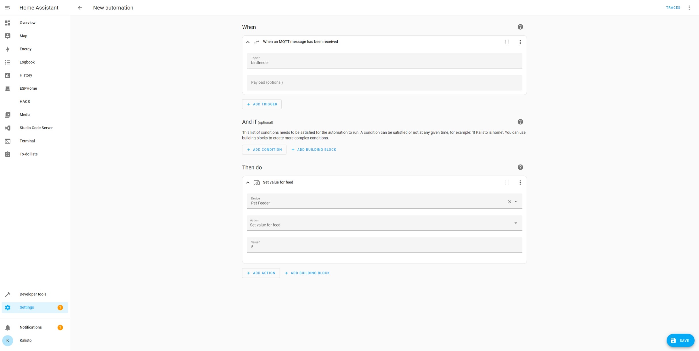The height and width of the screenshot is (351, 699).
Task: Click the Payload (optional) input field
Action: click(x=384, y=83)
